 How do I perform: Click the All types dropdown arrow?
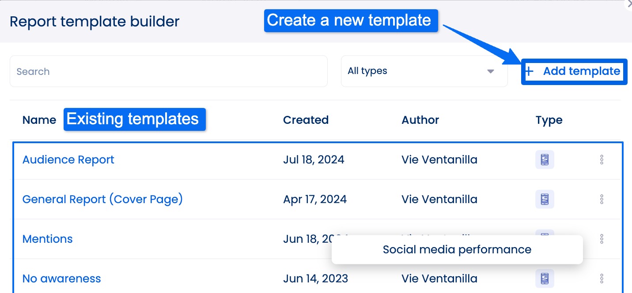pos(490,71)
